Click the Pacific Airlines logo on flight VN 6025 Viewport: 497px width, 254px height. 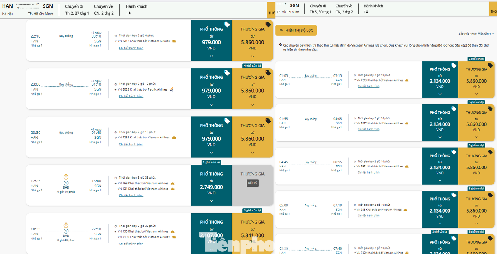(171, 89)
